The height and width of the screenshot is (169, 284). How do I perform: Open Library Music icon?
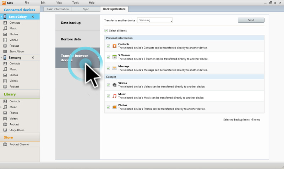[x=5, y=107]
